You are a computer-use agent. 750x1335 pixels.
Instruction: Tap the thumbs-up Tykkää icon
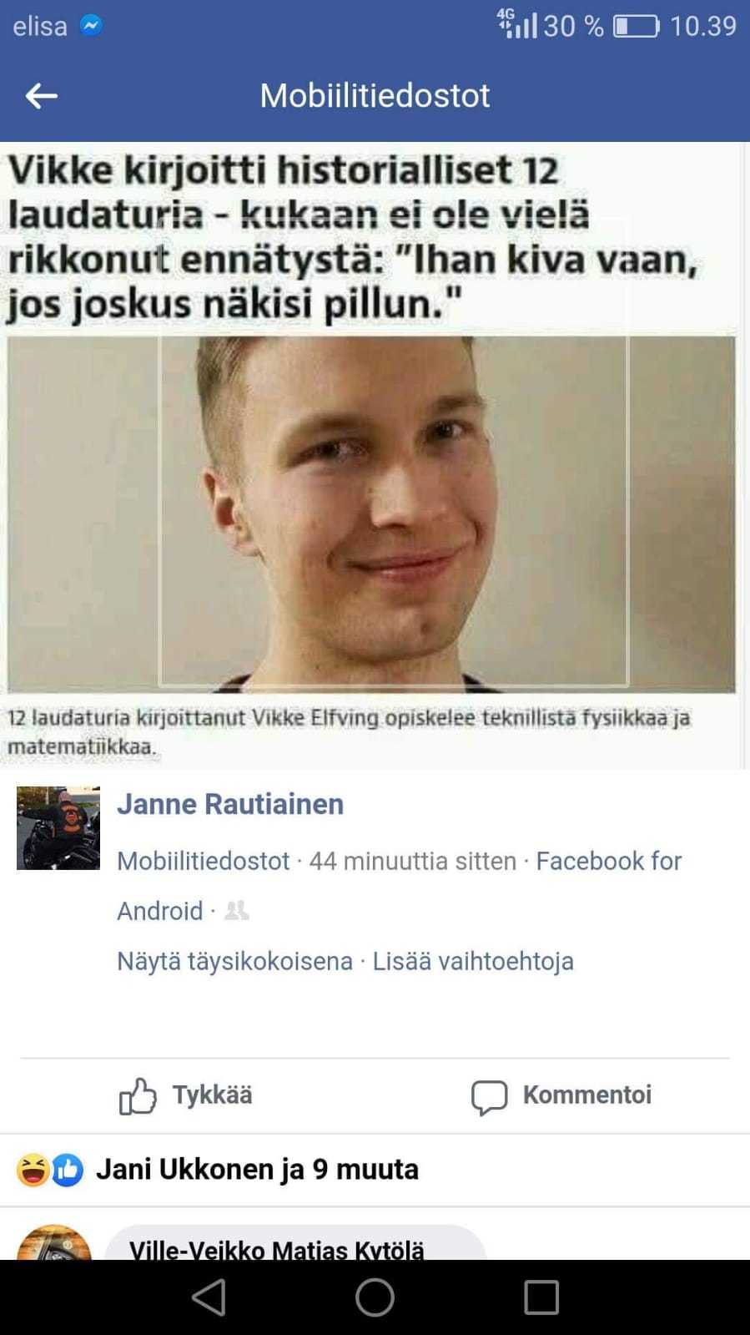tap(138, 1095)
